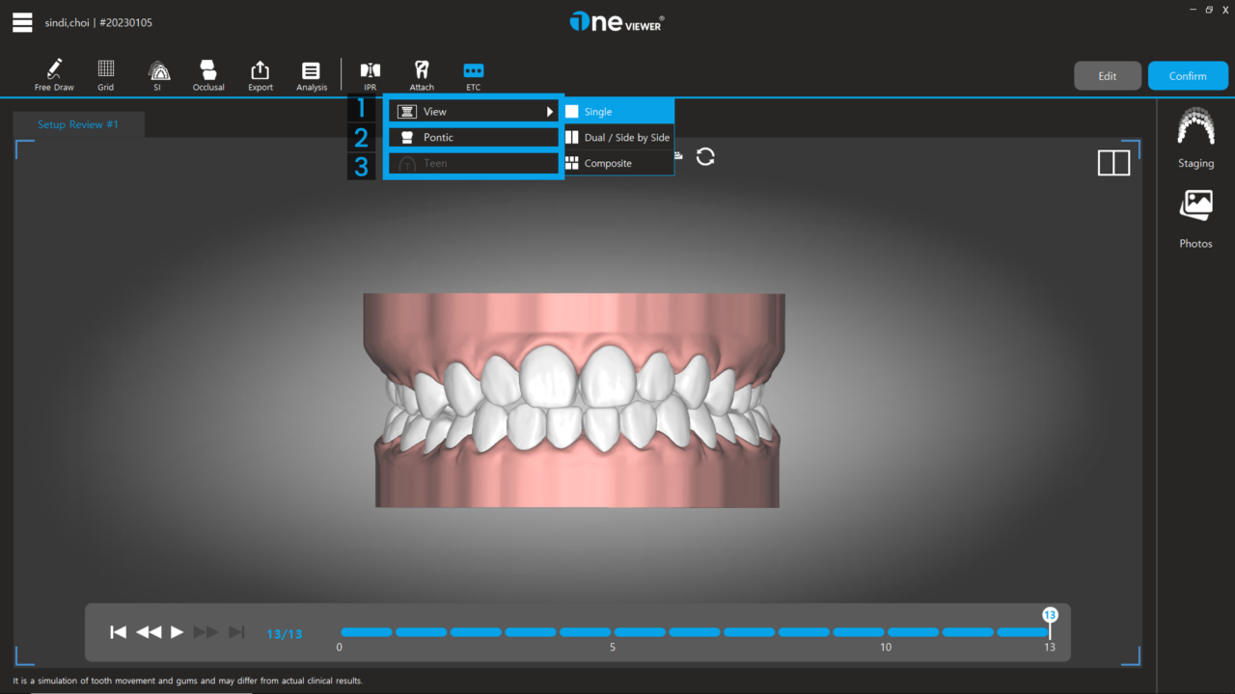Open the Attach tool
1235x694 pixels.
tap(422, 73)
